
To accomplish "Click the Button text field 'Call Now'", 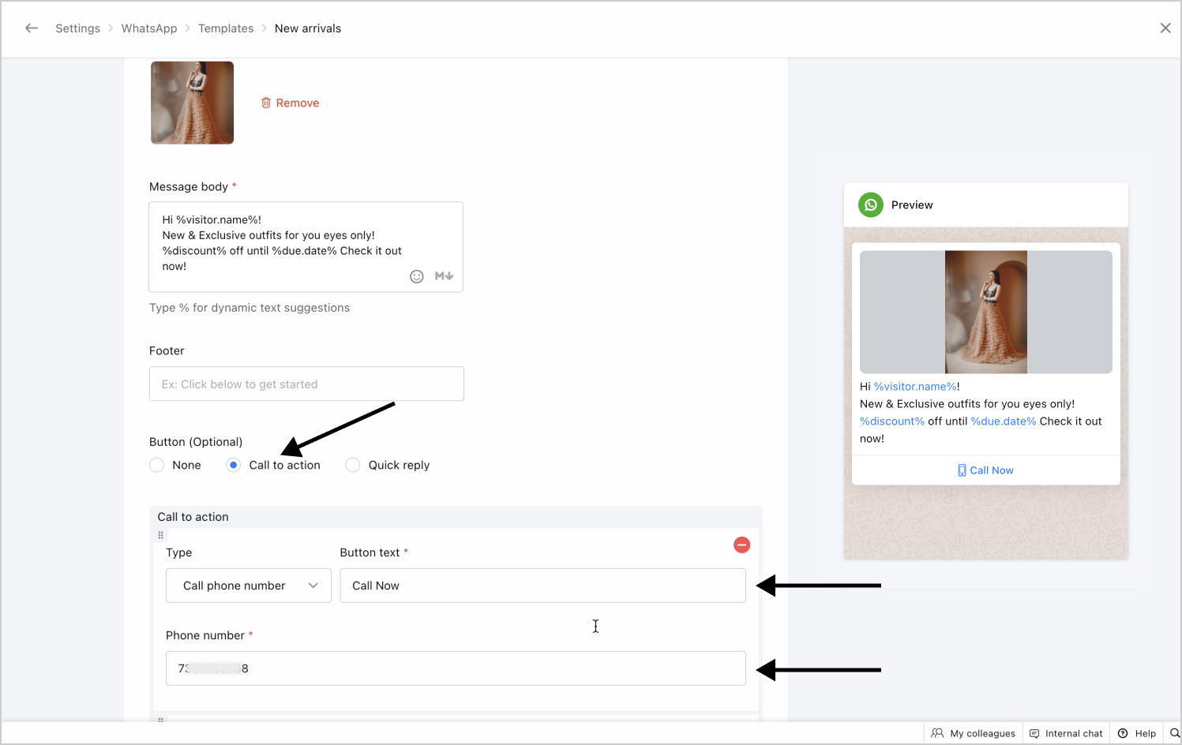I will [x=542, y=586].
